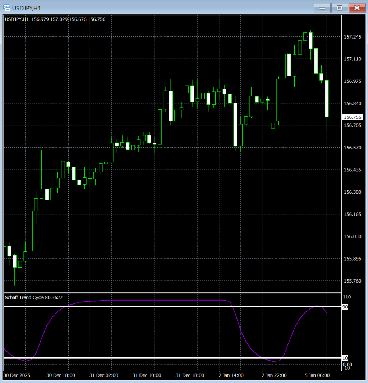Click the 155.760 price scale label

pyautogui.click(x=353, y=281)
